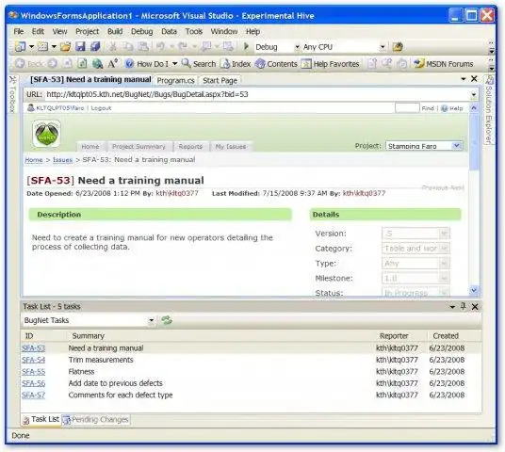This screenshot has width=505, height=452.
Task: Click the Save floppy disk icon
Action: 80,47
